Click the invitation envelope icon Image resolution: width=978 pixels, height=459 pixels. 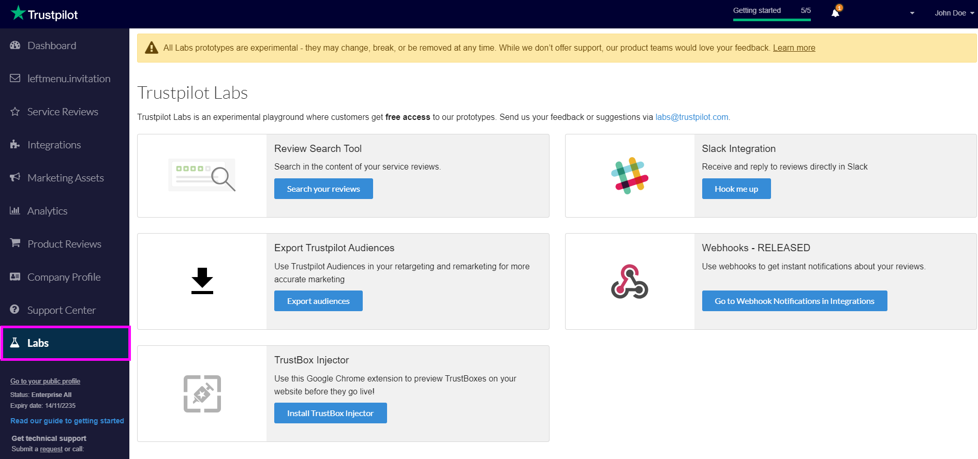click(x=15, y=79)
